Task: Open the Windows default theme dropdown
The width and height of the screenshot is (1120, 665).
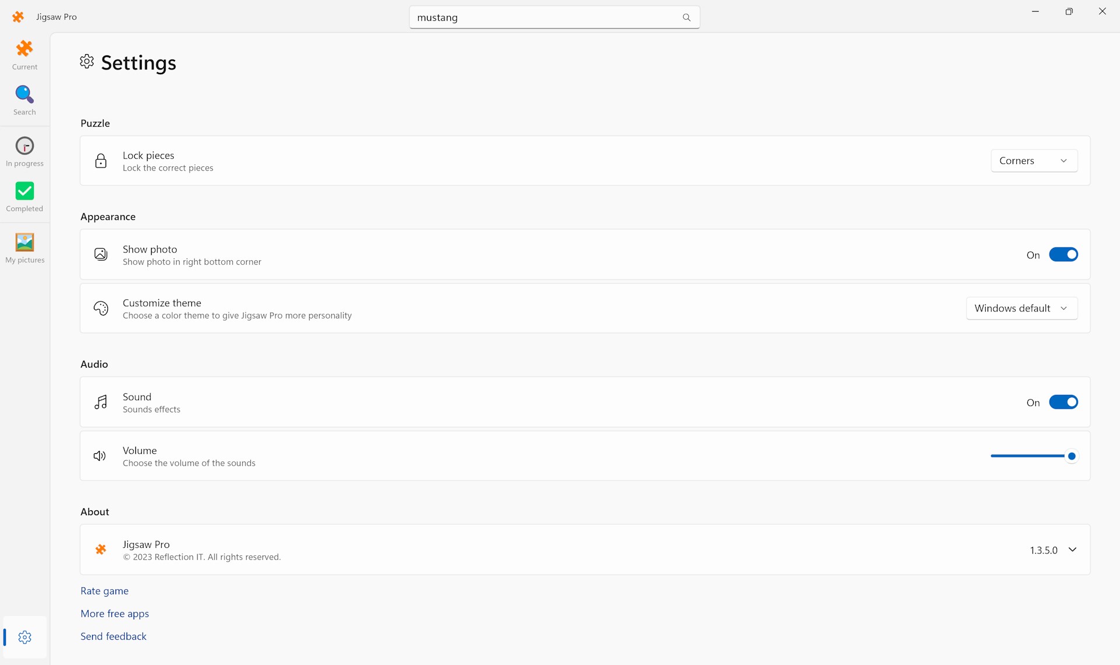Action: [1021, 309]
